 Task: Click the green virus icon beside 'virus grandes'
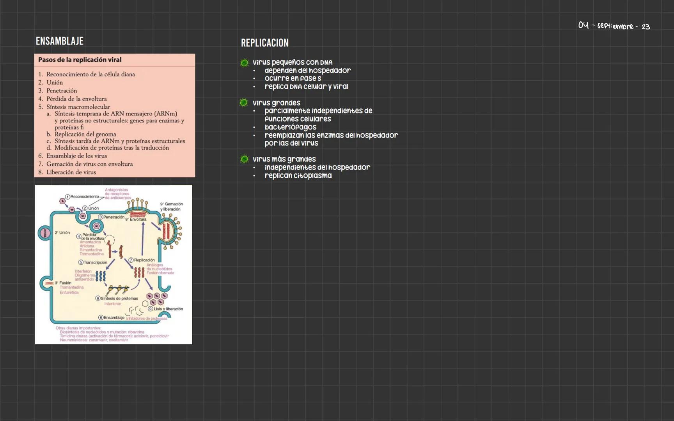point(244,103)
